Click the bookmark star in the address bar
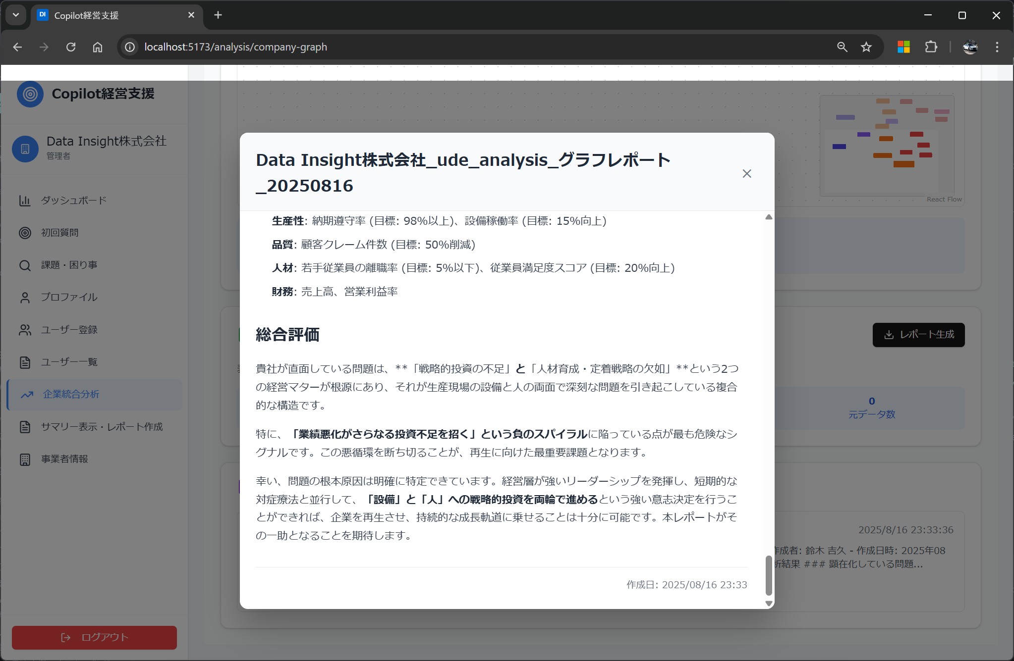 [865, 47]
